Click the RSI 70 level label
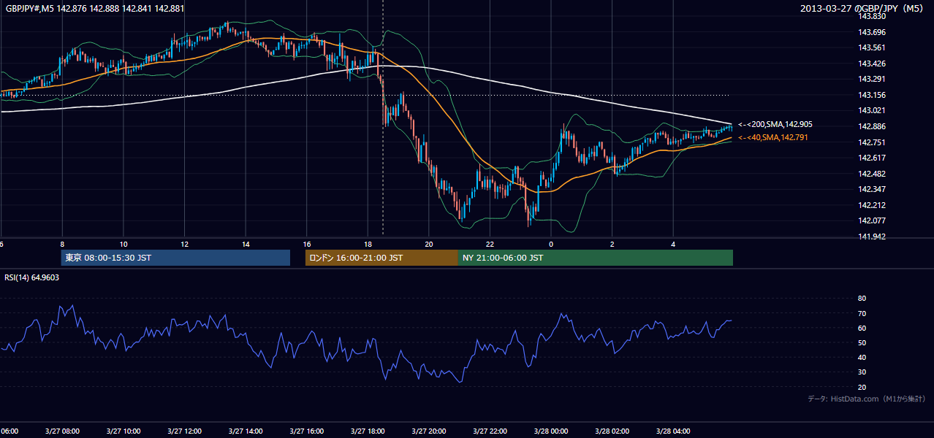This screenshot has width=934, height=438. click(862, 313)
